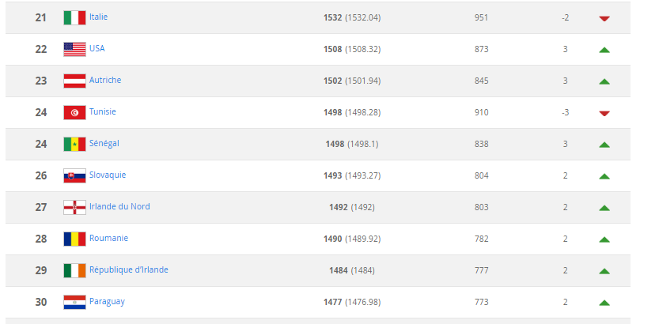Click the Tunisia flag icon
Viewport: 659px width, 324px height.
tap(75, 112)
